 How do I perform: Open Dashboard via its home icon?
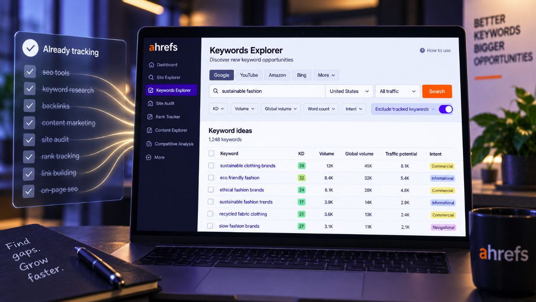click(x=152, y=65)
